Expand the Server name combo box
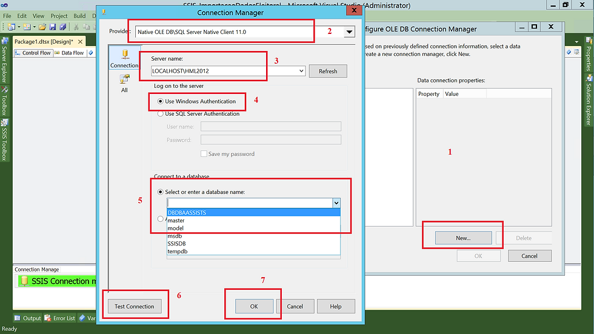 [x=301, y=71]
